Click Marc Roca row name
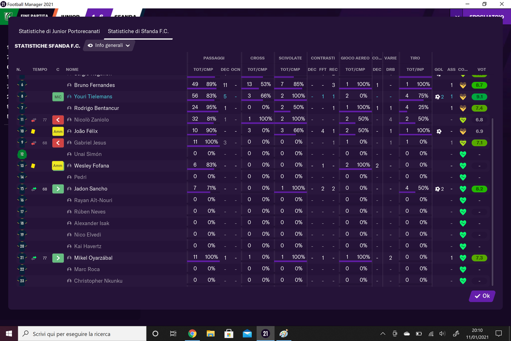 click(x=87, y=269)
